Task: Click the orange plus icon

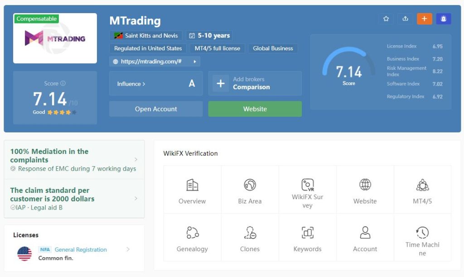Action: click(x=424, y=19)
